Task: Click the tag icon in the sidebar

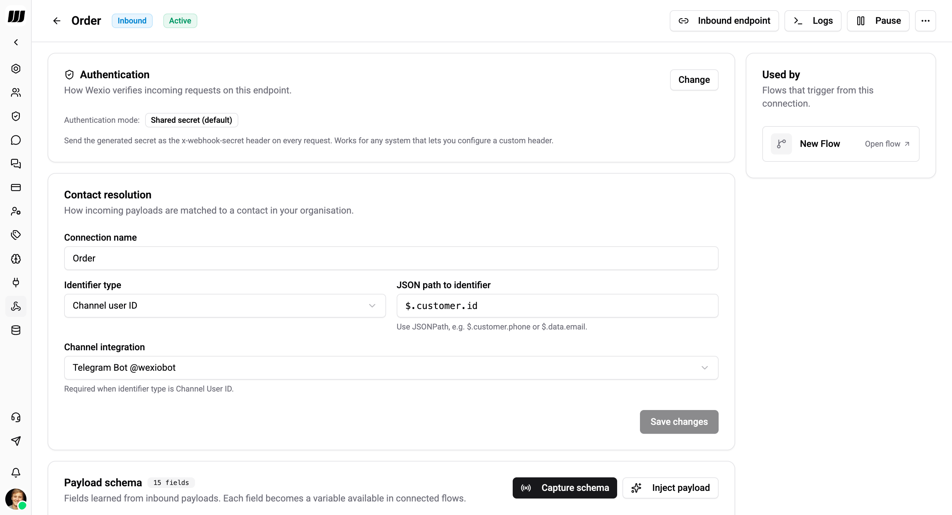Action: (16, 235)
